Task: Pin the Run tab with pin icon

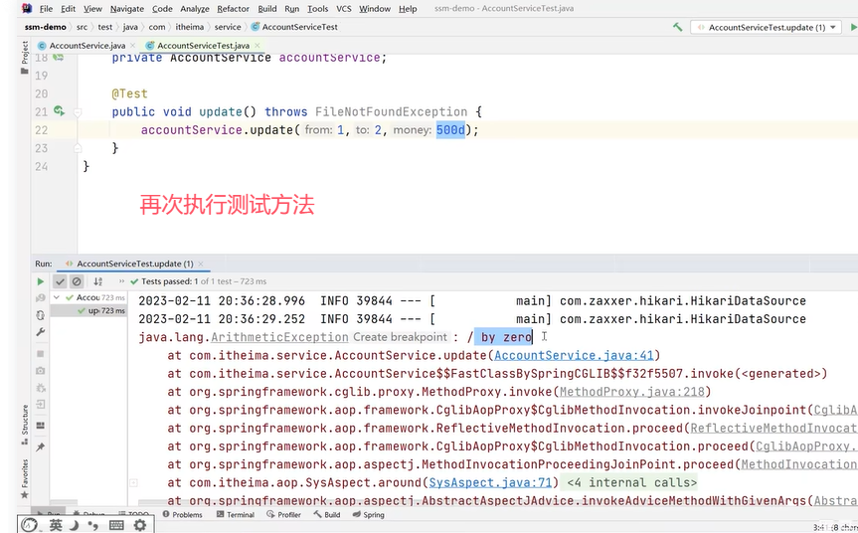Action: pyautogui.click(x=41, y=447)
